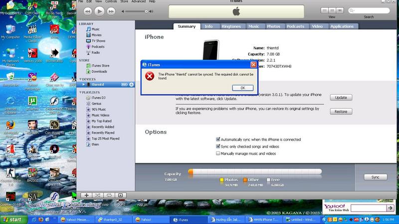The width and height of the screenshot is (399, 224).
Task: Click the add playlist plus button
Action: (86, 195)
